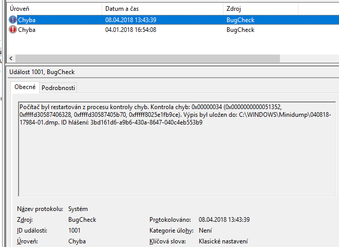Click the 'Událost 1001, BugCheck' header

tap(42, 72)
